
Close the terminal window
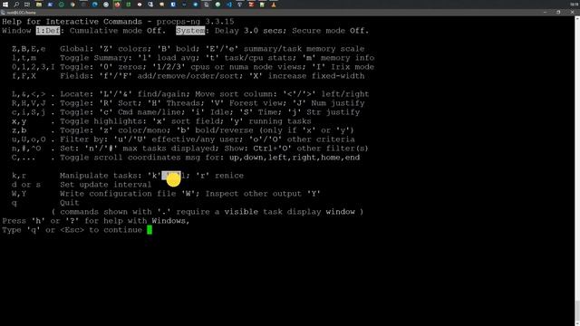[572, 12]
